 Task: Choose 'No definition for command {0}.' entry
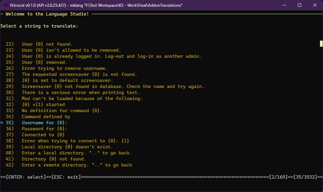point(62,111)
